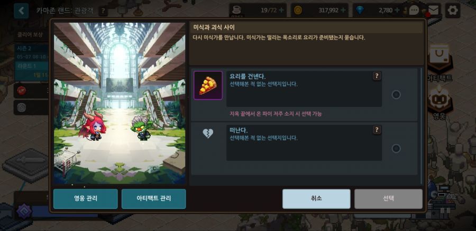Open help for 요리를 건넨다 option

[x=377, y=76]
